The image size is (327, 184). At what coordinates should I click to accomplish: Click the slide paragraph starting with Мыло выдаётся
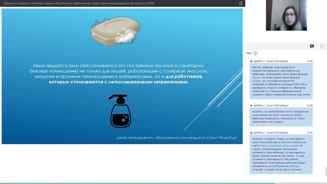[119, 74]
